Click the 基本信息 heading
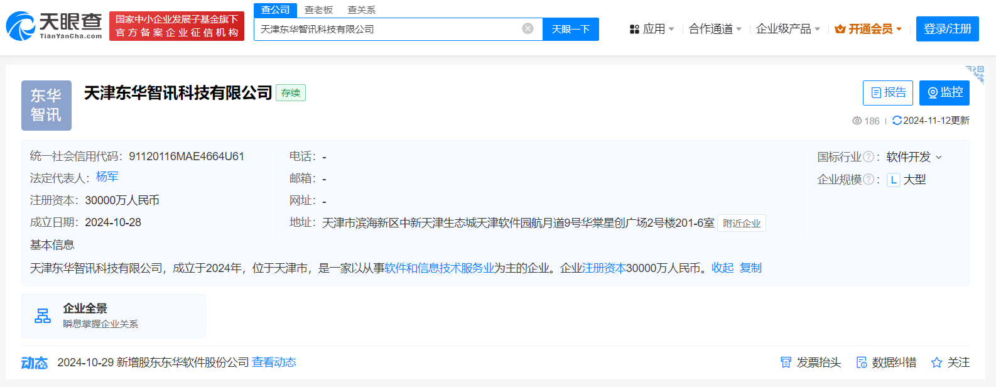This screenshot has width=996, height=387. pos(52,245)
